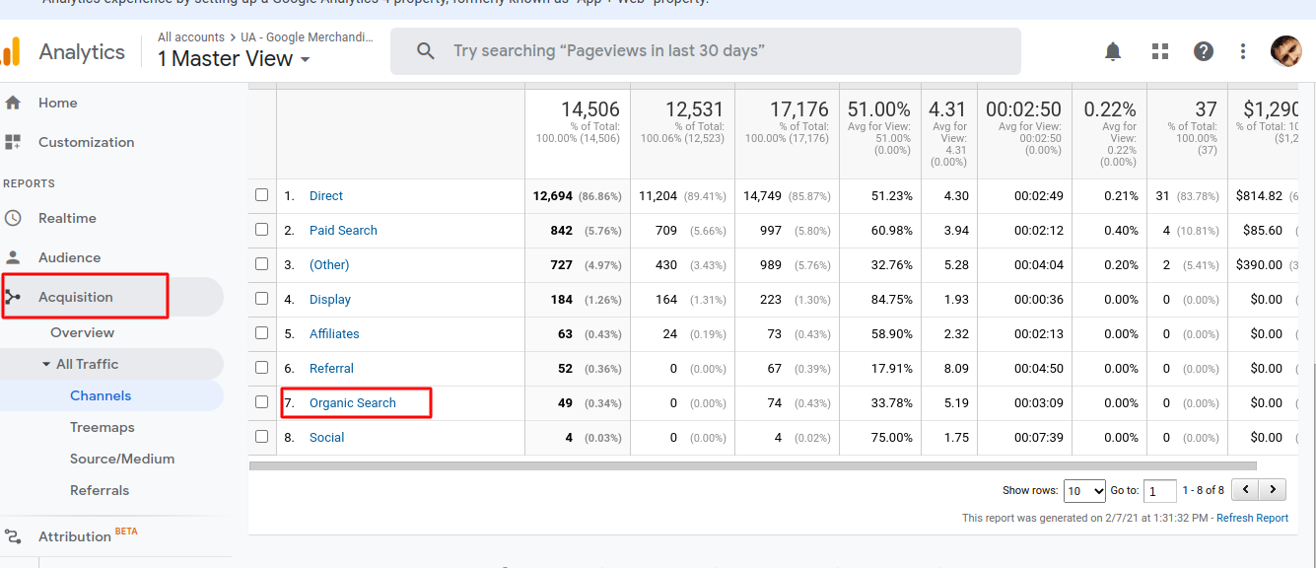The width and height of the screenshot is (1316, 568).
Task: Open Home in sidebar
Action: [57, 103]
